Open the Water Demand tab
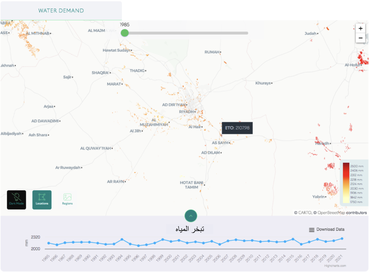This screenshot has width=369, height=272. point(61,11)
